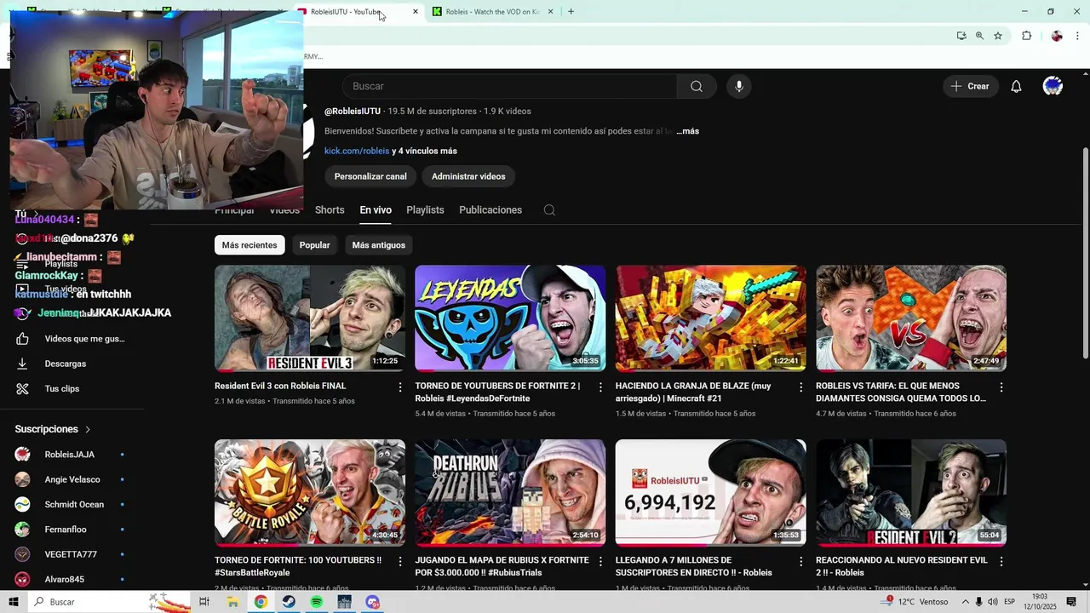Search within channel using magnifier icon
This screenshot has height=613, width=1090.
549,210
